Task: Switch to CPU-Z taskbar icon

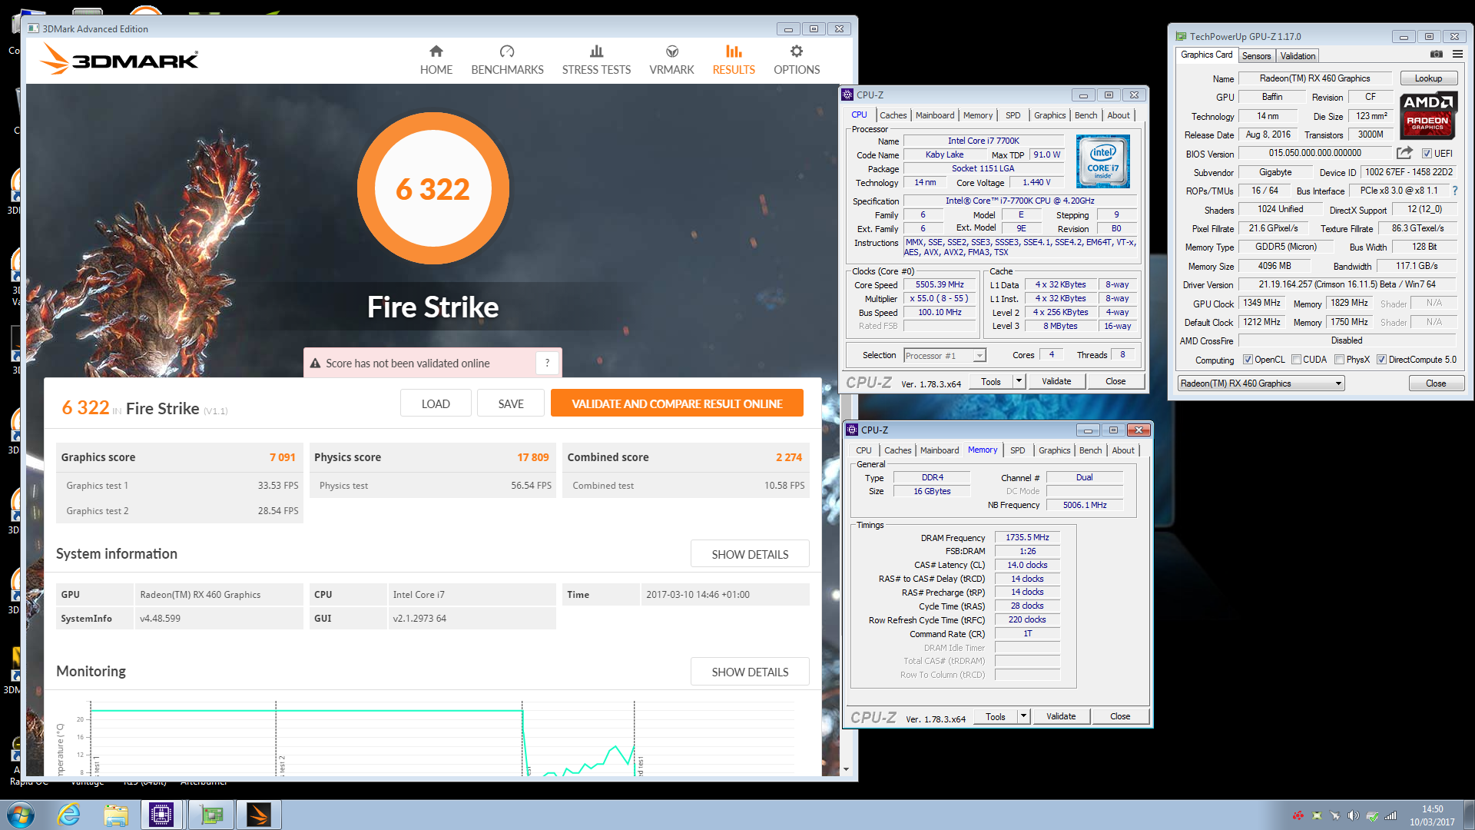Action: (161, 815)
